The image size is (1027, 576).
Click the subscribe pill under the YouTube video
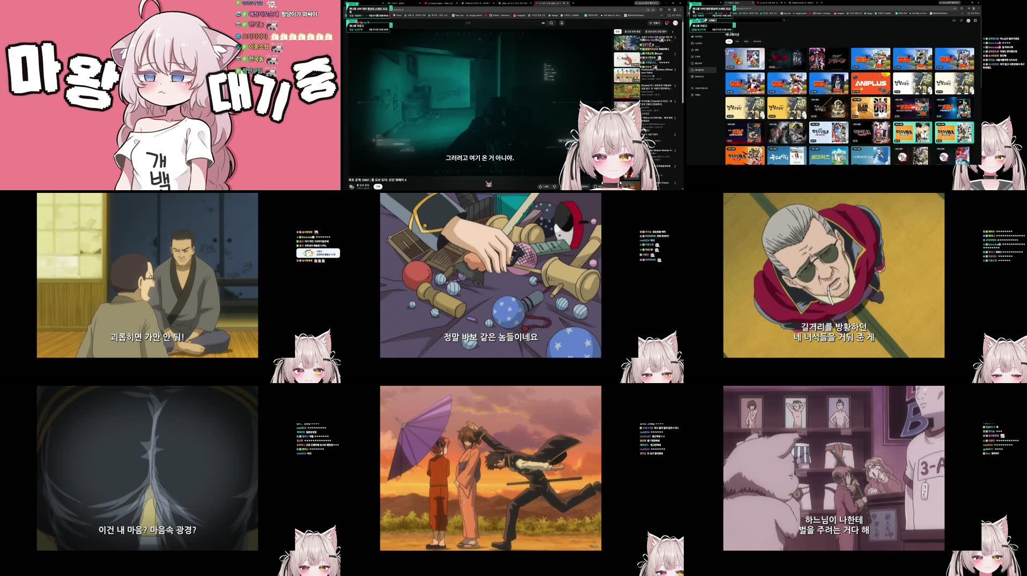coord(378,186)
